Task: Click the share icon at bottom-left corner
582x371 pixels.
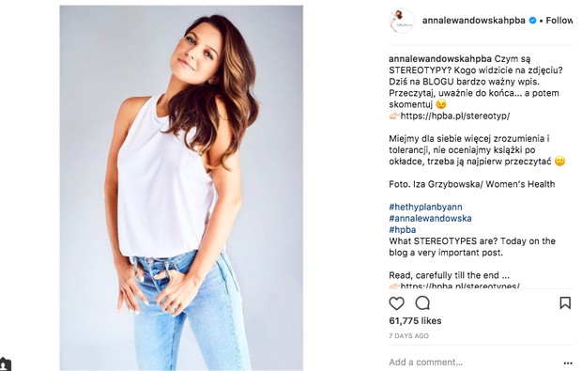Action: (6, 364)
